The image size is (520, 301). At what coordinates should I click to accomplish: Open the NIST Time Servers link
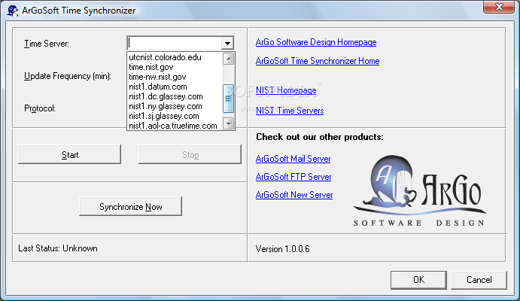[290, 111]
